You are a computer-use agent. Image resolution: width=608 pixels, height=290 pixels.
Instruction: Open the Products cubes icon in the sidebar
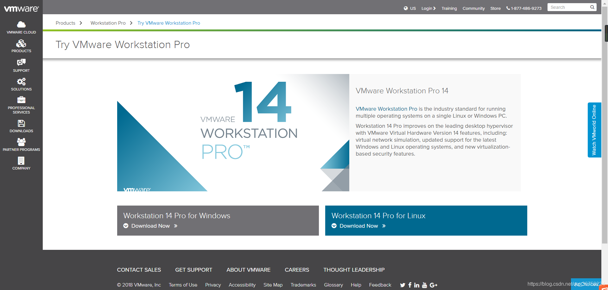click(21, 43)
